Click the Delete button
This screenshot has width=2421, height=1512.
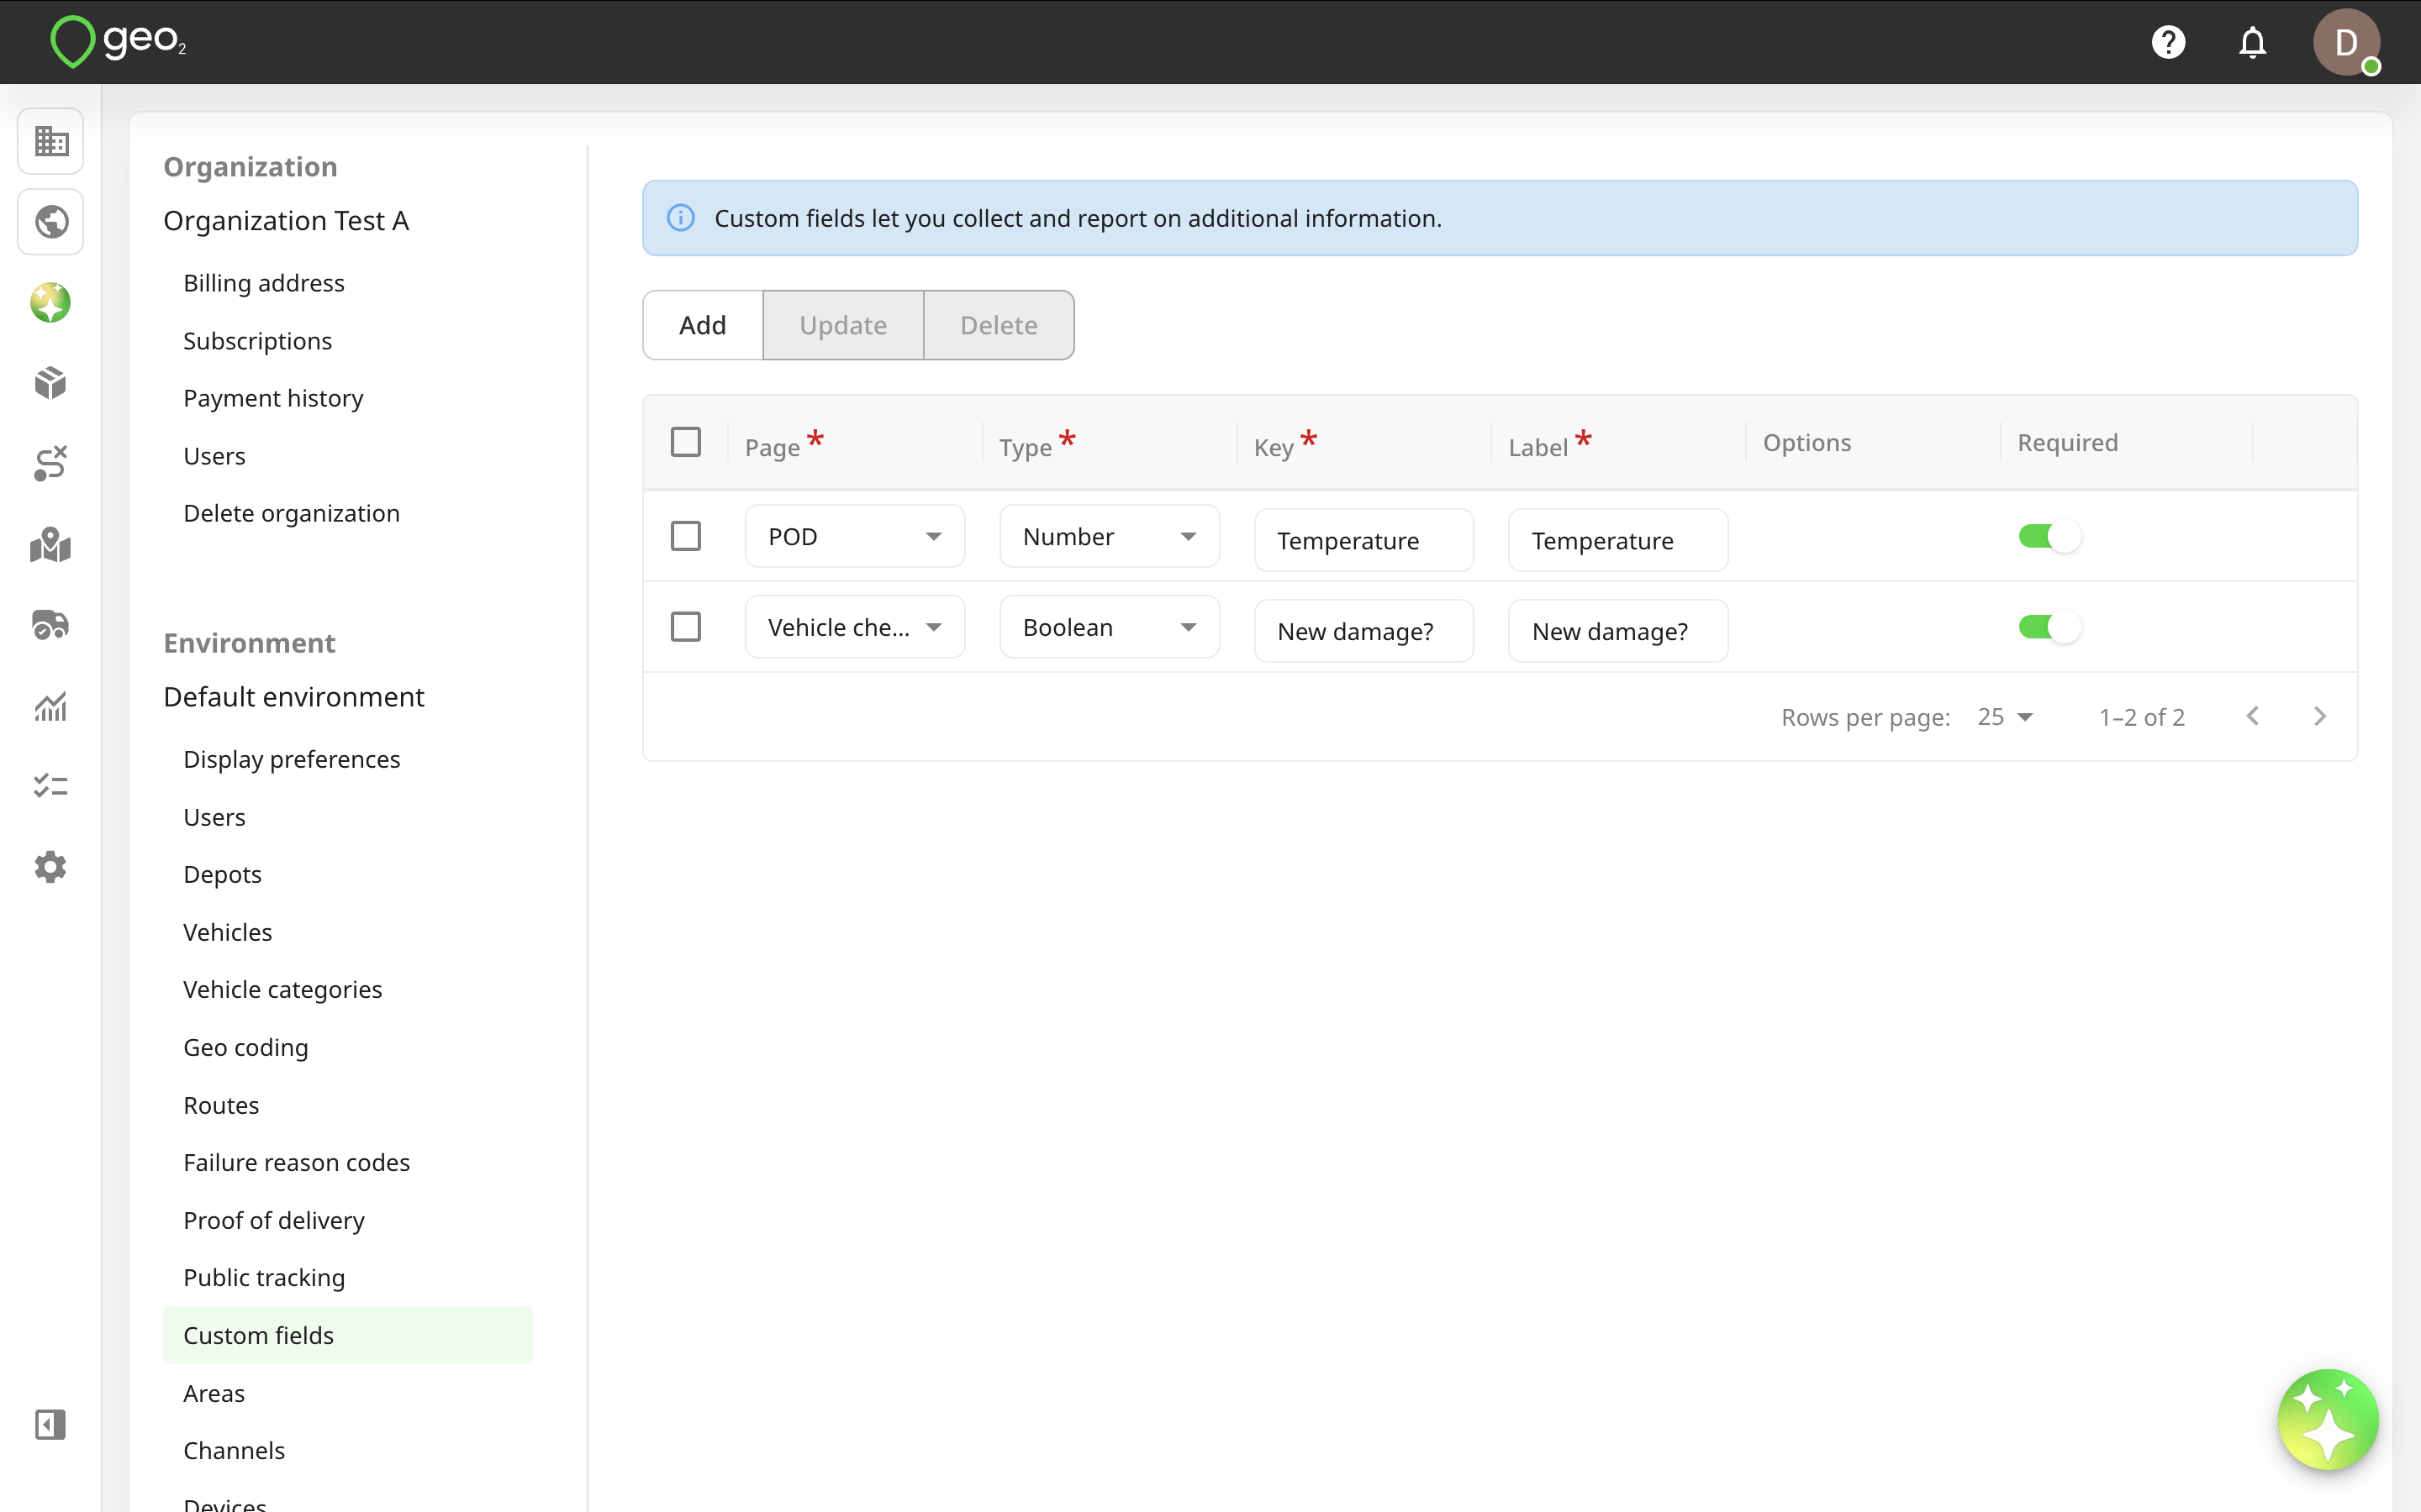pyautogui.click(x=999, y=325)
